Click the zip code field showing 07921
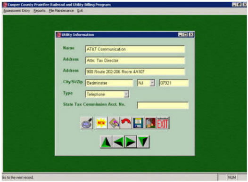The width and height of the screenshot is (248, 182). tap(174, 83)
